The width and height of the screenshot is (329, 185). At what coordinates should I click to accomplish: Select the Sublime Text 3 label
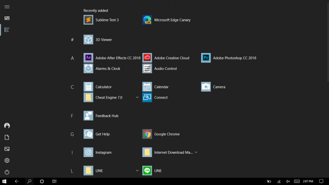(x=107, y=20)
